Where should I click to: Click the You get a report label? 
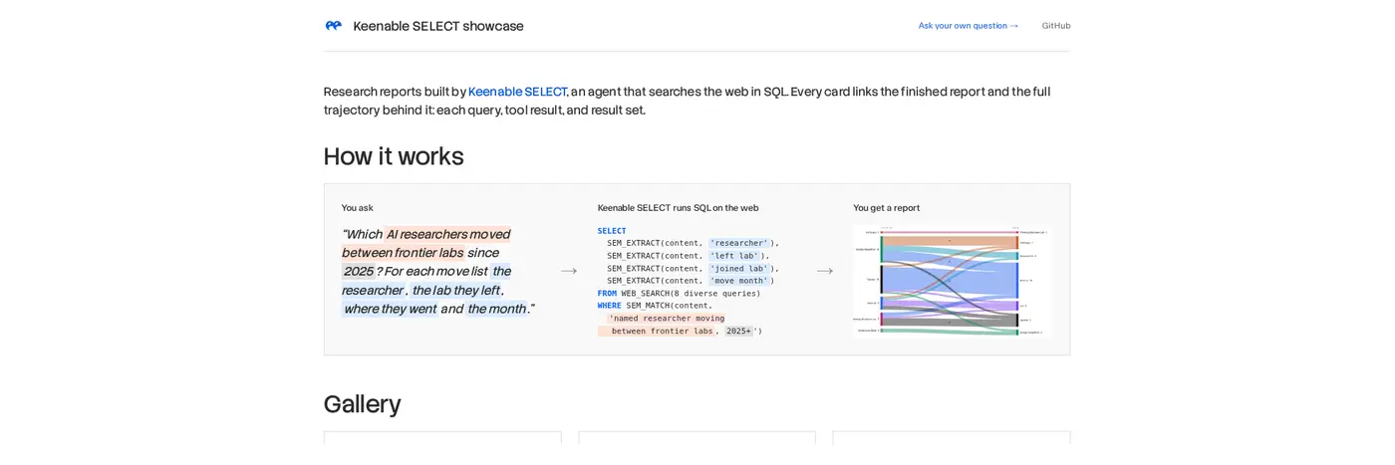[886, 208]
